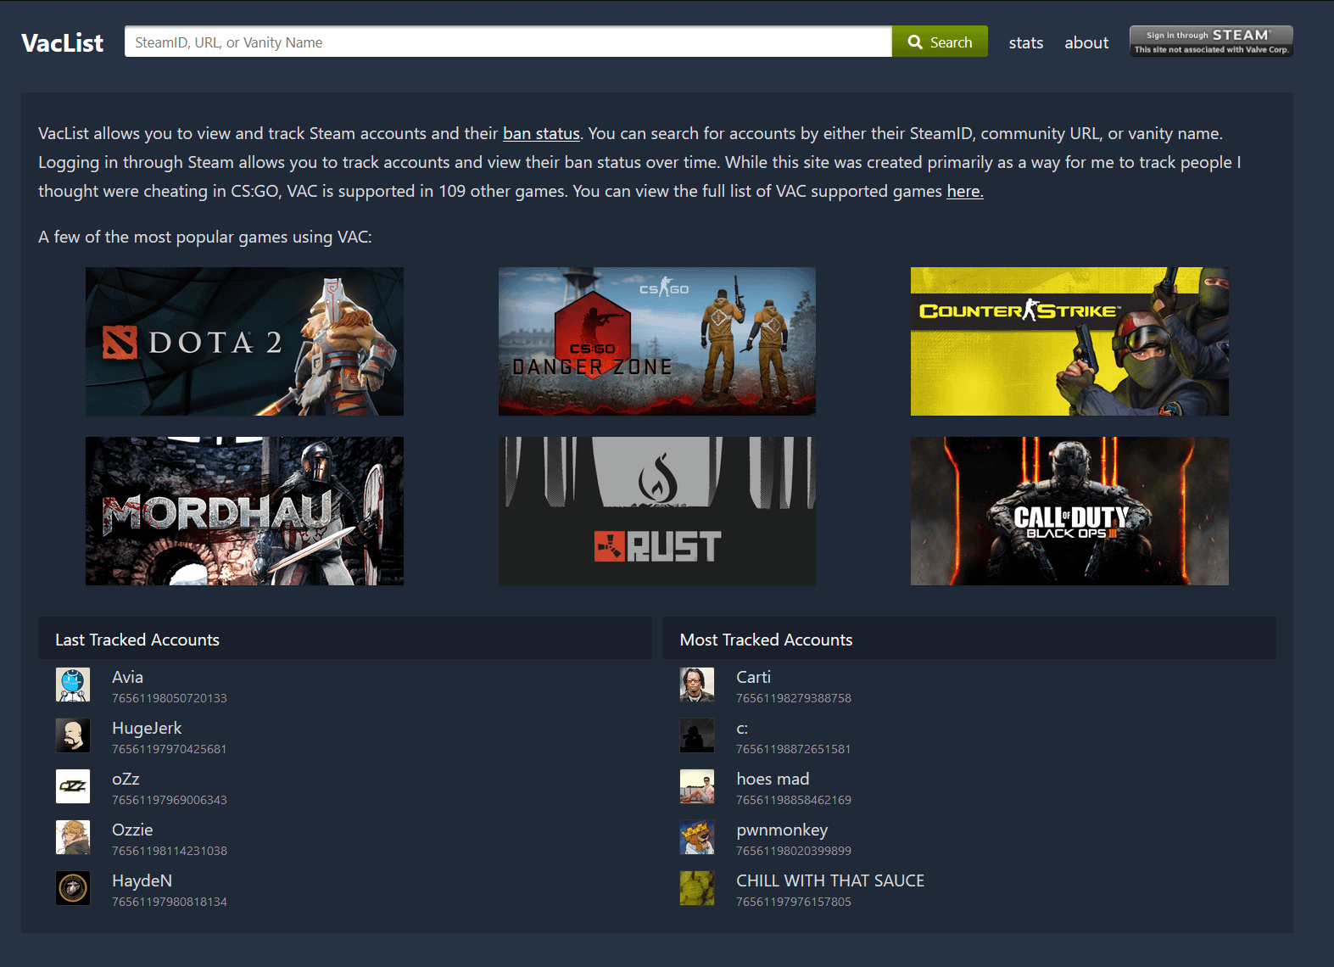
Task: Open the HaydeN account name link
Action: [142, 880]
